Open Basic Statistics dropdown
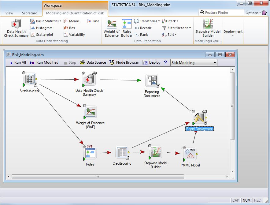The height and width of the screenshot is (205, 270). [46, 21]
